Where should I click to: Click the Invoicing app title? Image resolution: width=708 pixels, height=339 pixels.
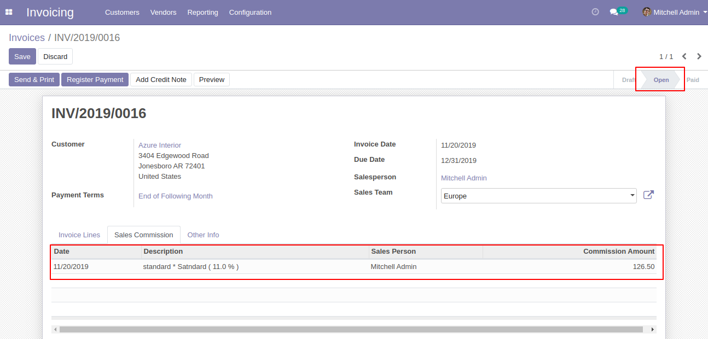coord(50,12)
